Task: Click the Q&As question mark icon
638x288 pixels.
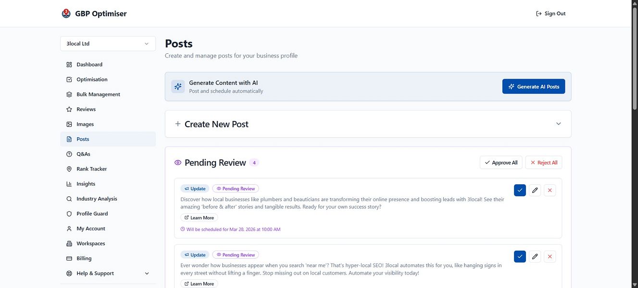Action: (69, 154)
